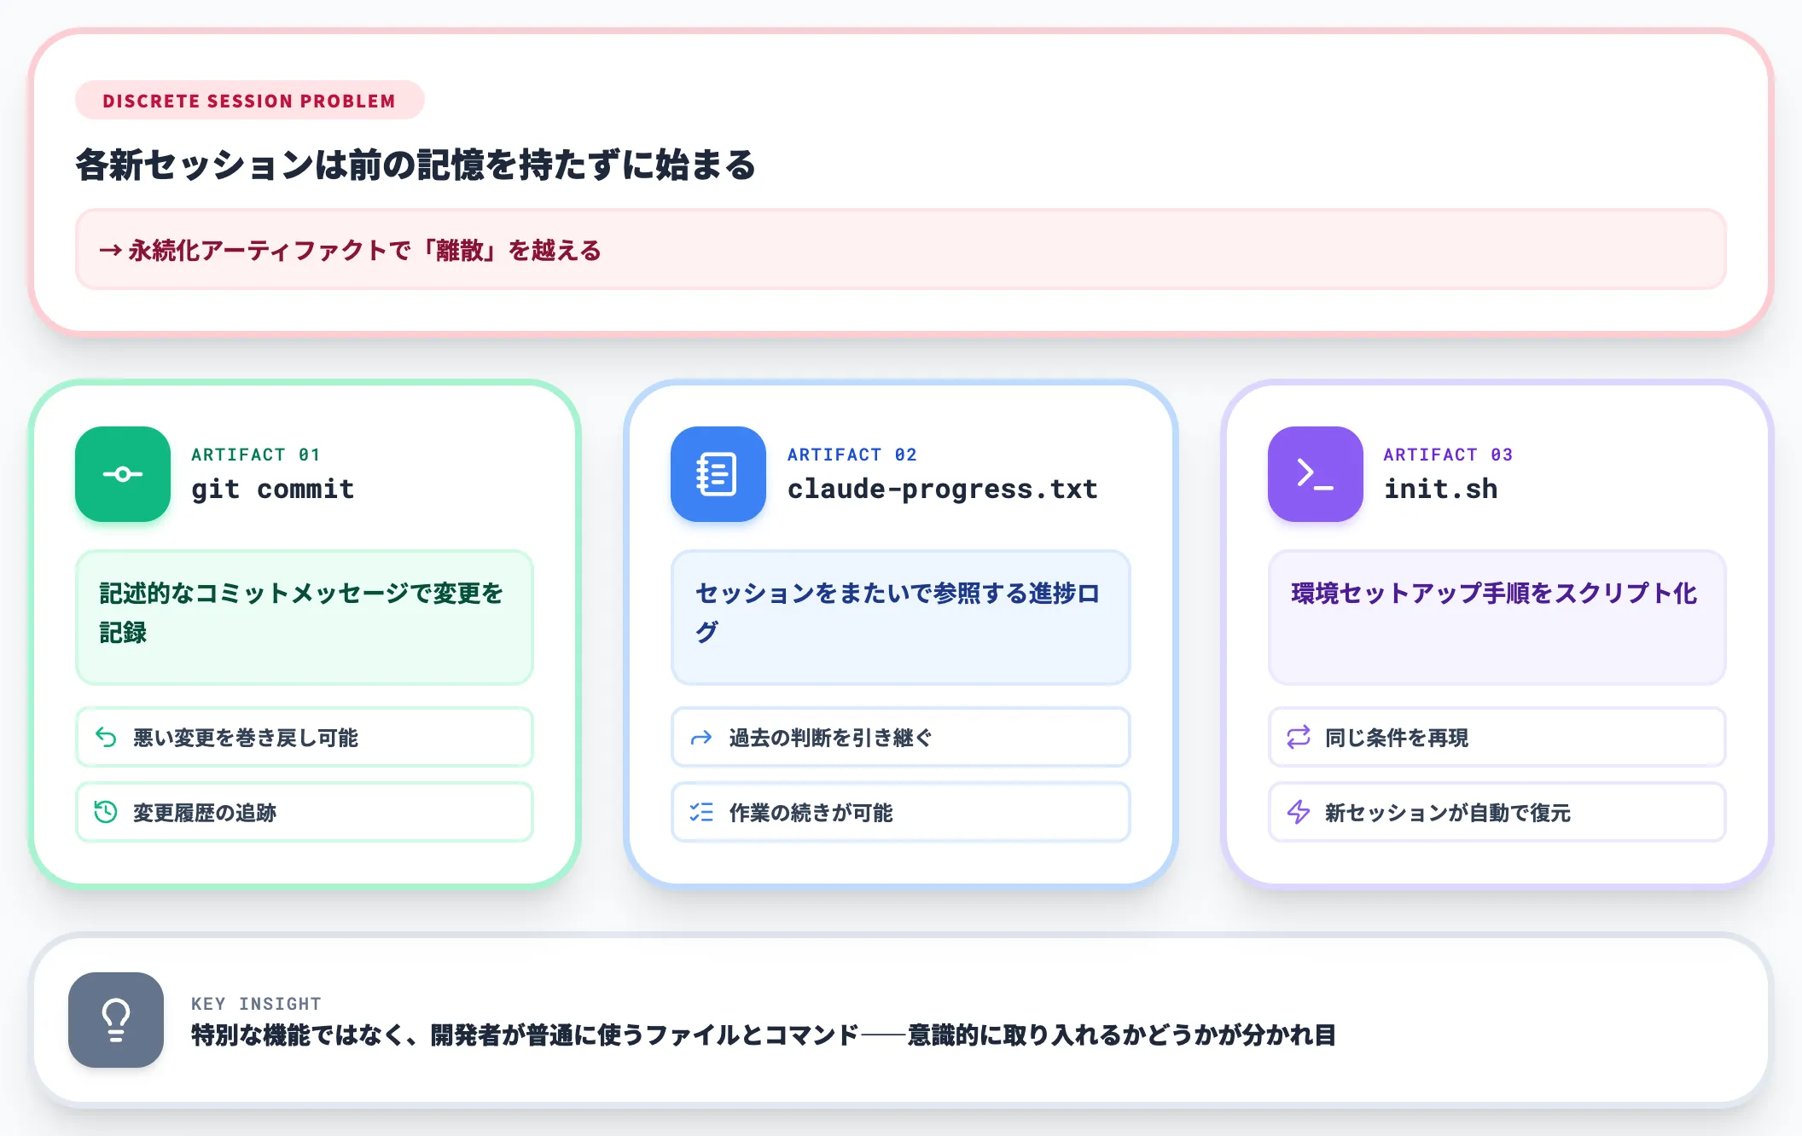Image resolution: width=1802 pixels, height=1136 pixels.
Task: Click the undo arrow icon beside 悪い変更を巻き戻し可能
Action: point(106,737)
